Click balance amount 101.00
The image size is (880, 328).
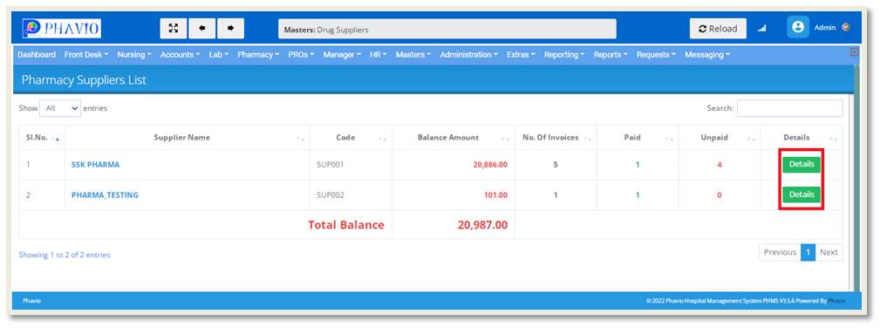pos(496,195)
